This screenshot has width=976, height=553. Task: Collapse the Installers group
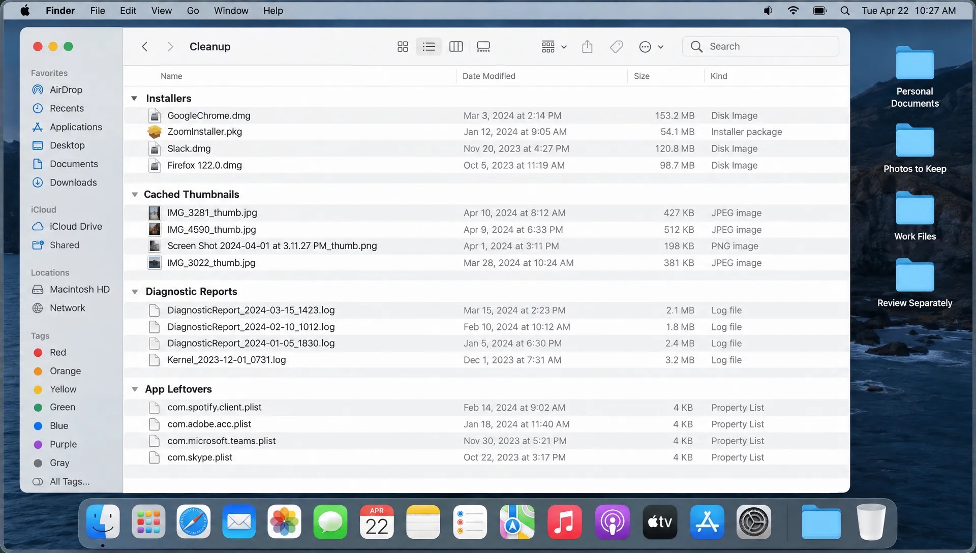click(x=134, y=98)
